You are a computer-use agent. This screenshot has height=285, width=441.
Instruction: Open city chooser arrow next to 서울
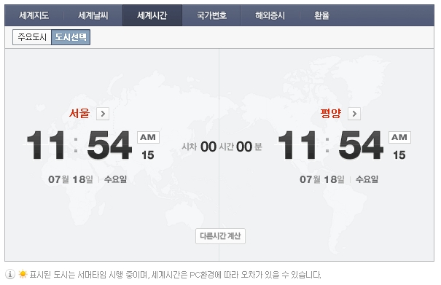pyautogui.click(x=103, y=114)
